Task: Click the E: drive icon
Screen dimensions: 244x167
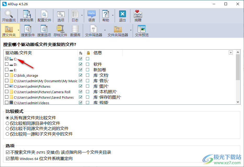Action: tap(11, 70)
